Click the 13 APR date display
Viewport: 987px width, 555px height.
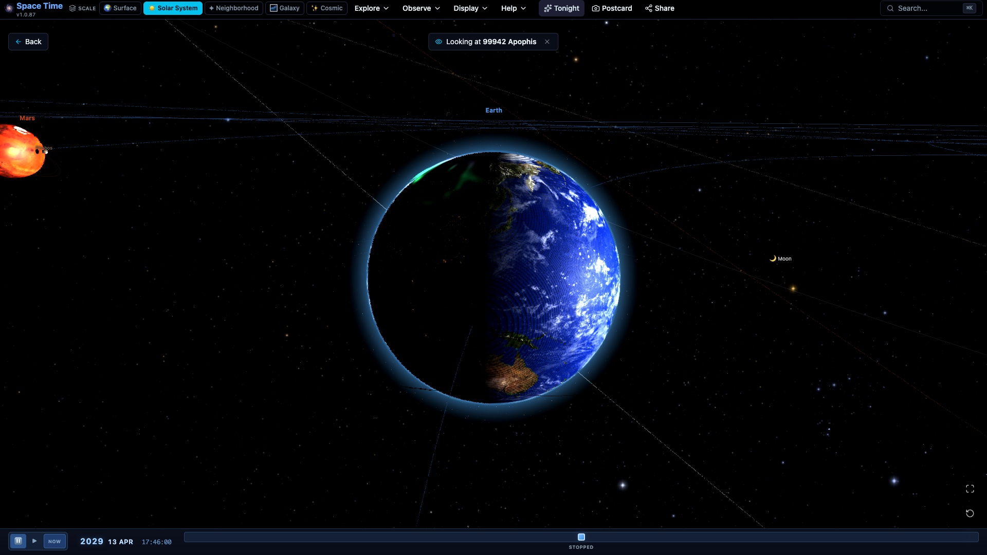(120, 542)
